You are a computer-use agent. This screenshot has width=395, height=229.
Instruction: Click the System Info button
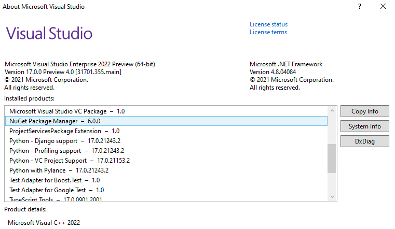tap(364, 126)
